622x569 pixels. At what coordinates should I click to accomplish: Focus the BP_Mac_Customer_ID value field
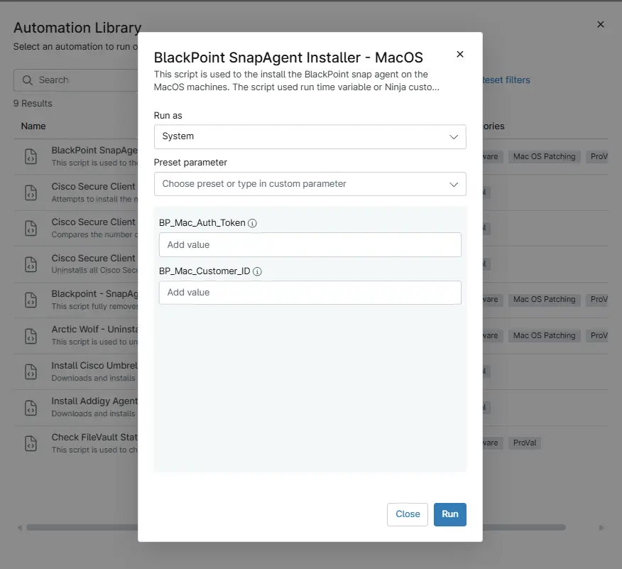(x=310, y=293)
